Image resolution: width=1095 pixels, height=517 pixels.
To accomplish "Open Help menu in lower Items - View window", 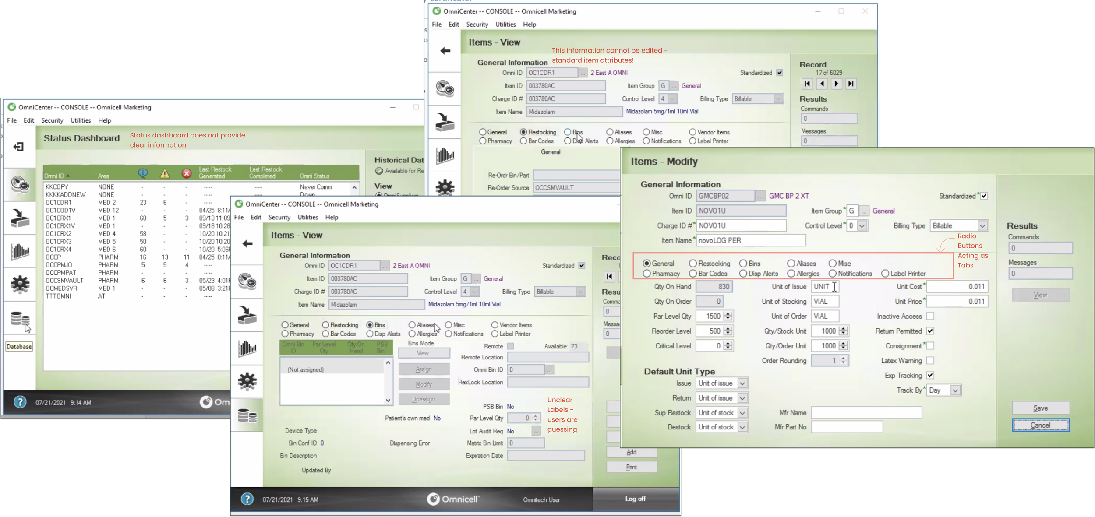I will (332, 217).
